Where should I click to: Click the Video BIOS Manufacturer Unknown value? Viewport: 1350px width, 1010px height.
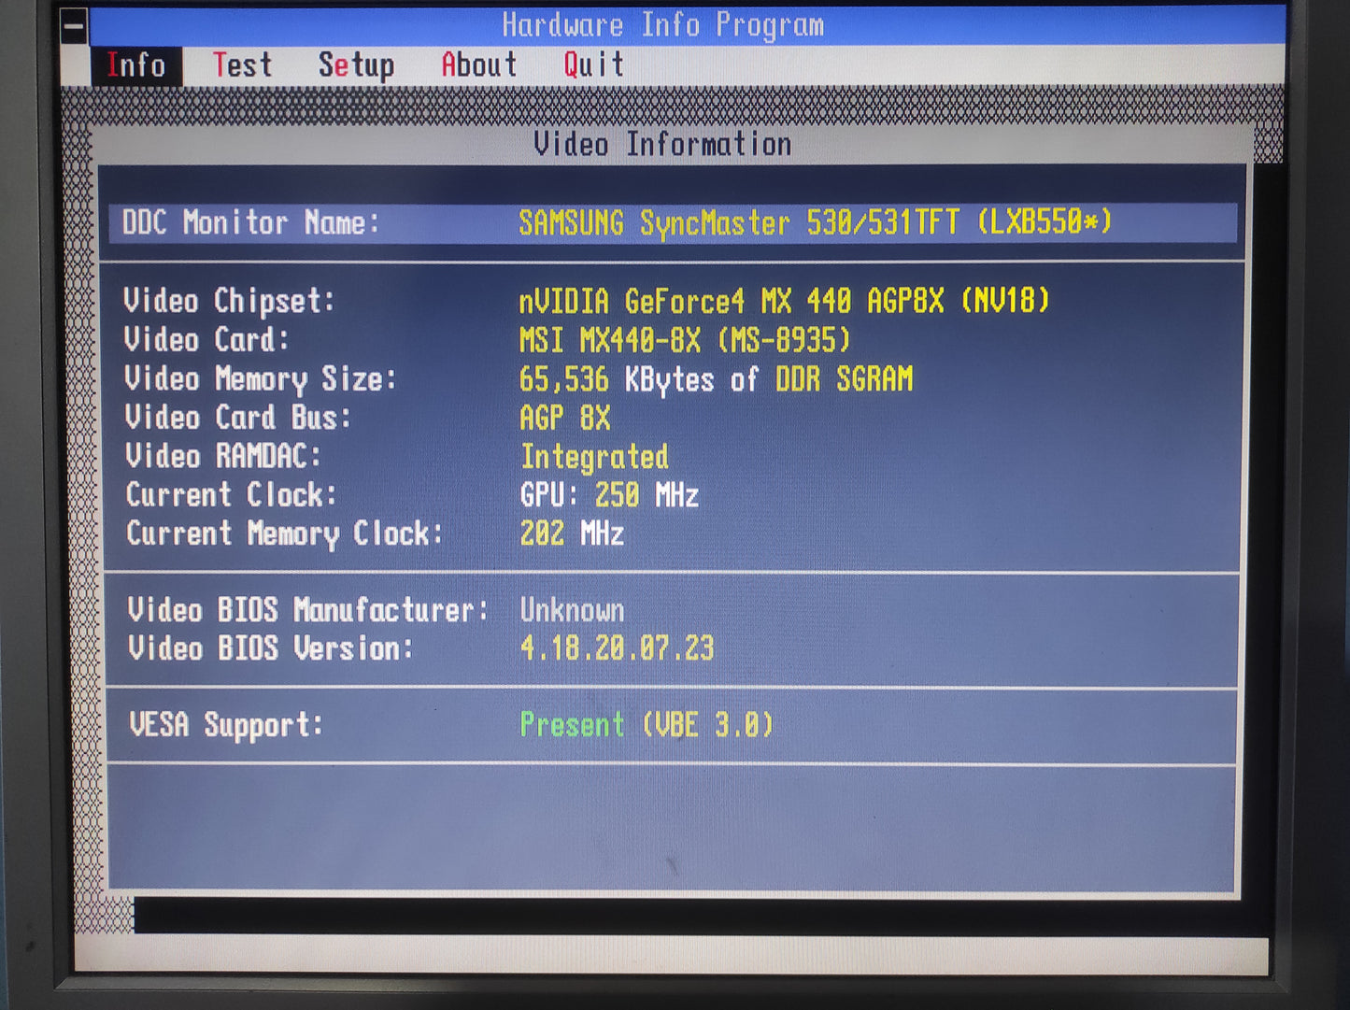tap(572, 611)
